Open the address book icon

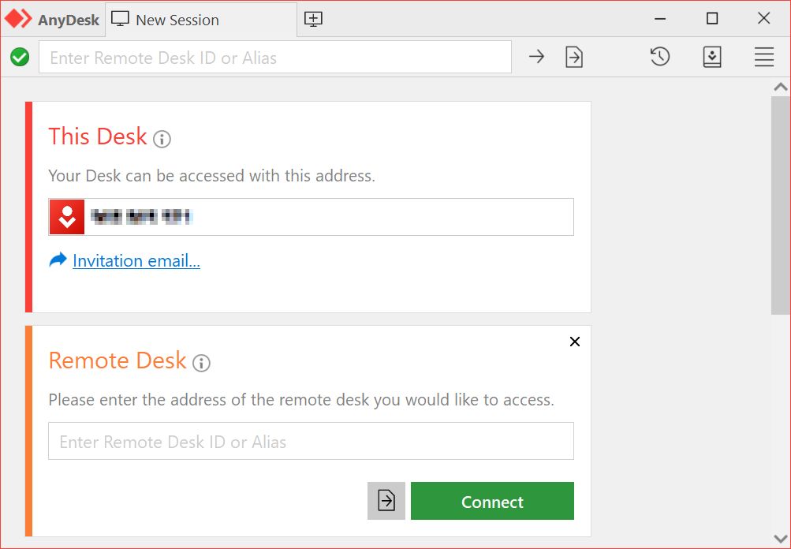[712, 57]
